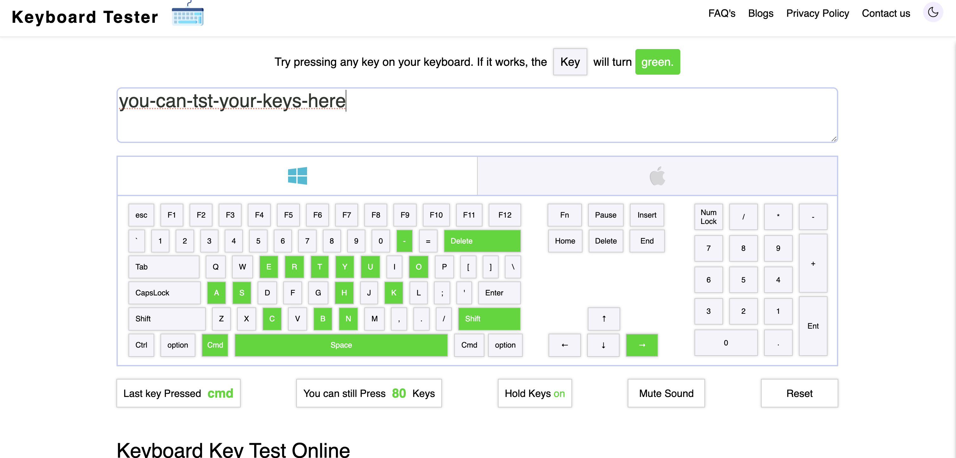Click the left Shift key
Viewport: 956px width, 458px height.
(x=167, y=319)
